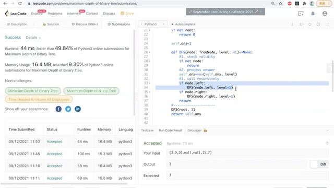The image size is (334, 188).
Task: Open the Store link in navigation
Action: point(127,14)
